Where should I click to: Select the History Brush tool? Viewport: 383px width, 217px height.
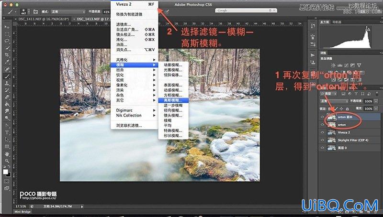[x=7, y=90]
